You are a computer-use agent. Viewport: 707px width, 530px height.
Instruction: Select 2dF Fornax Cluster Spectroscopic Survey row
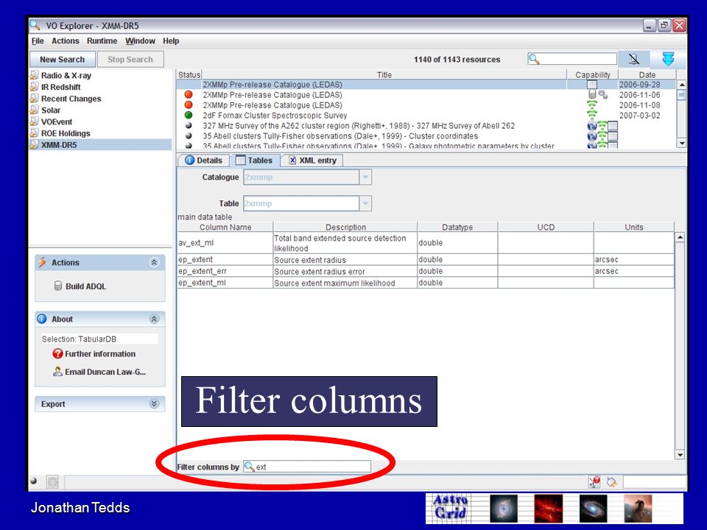tap(426, 116)
